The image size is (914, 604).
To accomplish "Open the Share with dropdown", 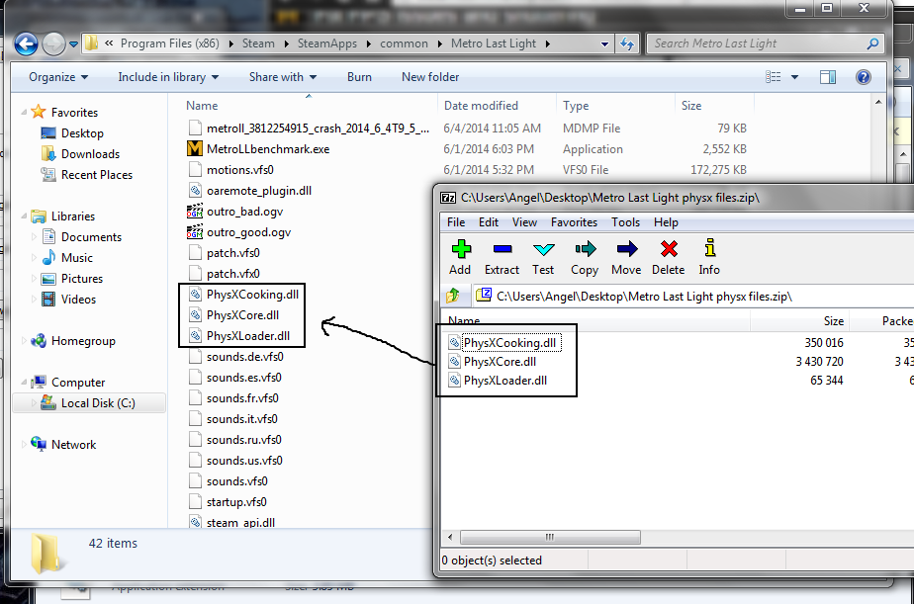I will coord(283,77).
